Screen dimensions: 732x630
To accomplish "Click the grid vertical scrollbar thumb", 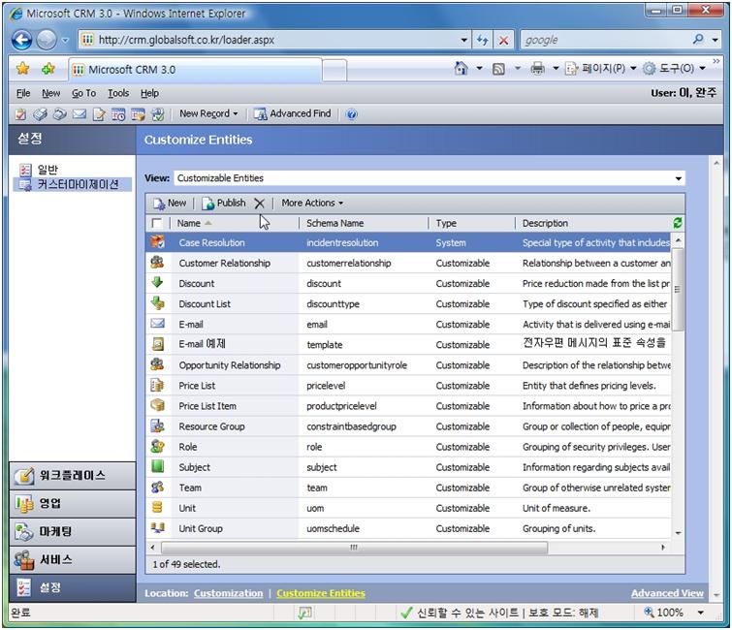I will pyautogui.click(x=678, y=290).
